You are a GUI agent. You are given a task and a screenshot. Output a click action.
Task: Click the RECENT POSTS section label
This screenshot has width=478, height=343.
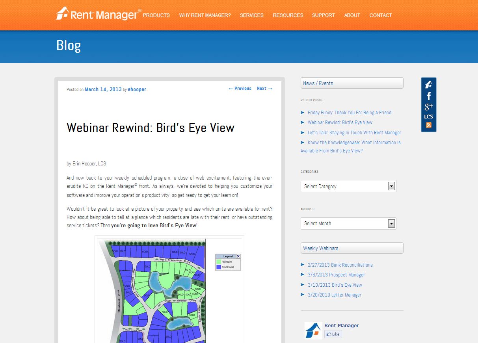pyautogui.click(x=311, y=100)
